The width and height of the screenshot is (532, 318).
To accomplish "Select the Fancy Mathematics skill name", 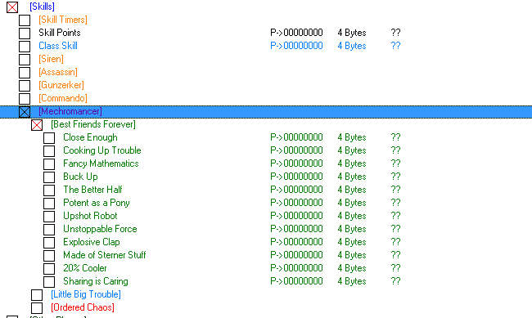I will (101, 163).
